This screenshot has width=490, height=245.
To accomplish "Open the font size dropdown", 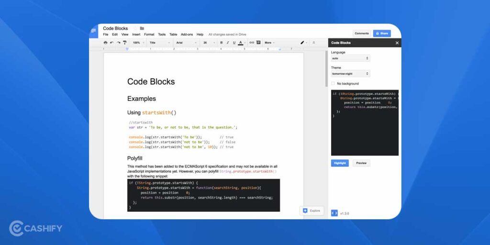I will click(x=209, y=43).
